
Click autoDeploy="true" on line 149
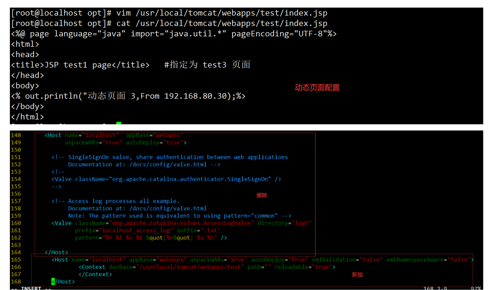(x=154, y=143)
